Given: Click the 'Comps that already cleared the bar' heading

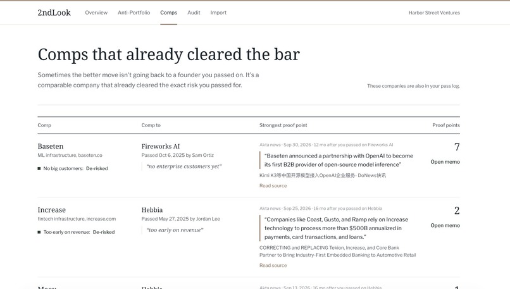Looking at the screenshot, I should (169, 54).
